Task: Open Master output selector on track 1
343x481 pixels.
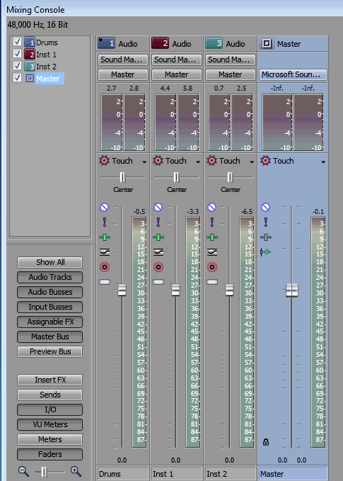Action: point(123,74)
